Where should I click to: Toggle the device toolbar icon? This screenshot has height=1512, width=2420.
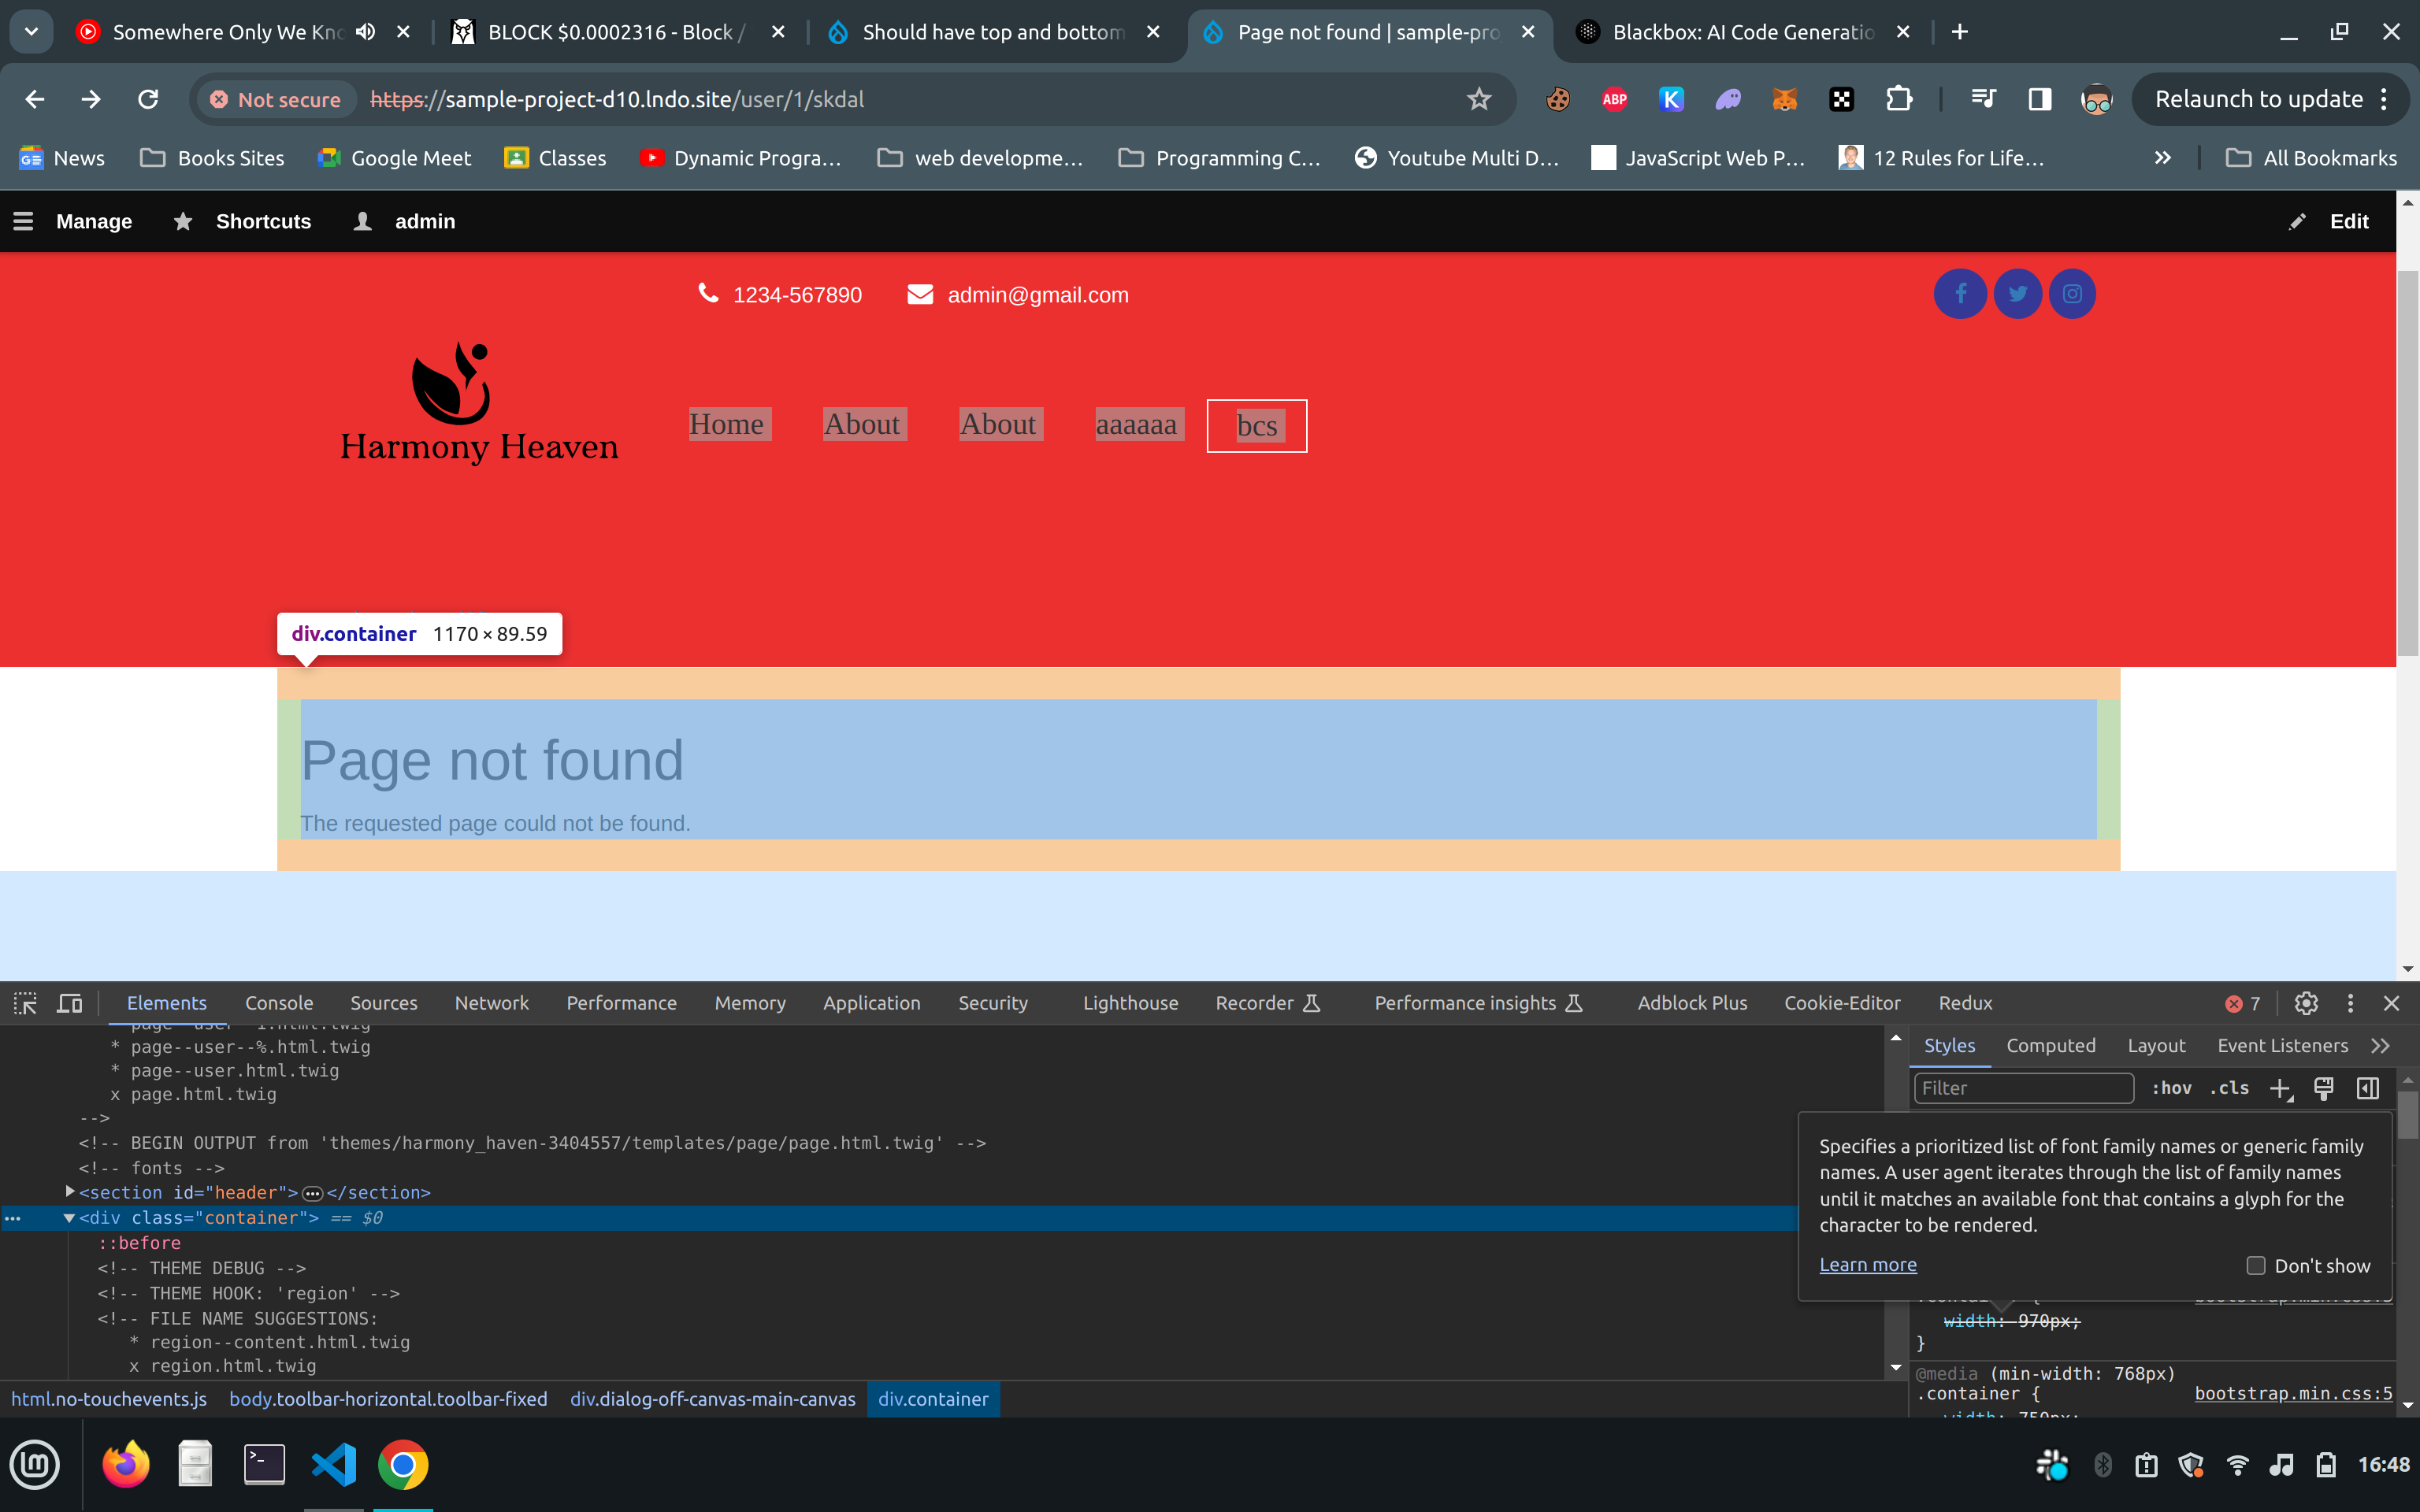tap(69, 1003)
